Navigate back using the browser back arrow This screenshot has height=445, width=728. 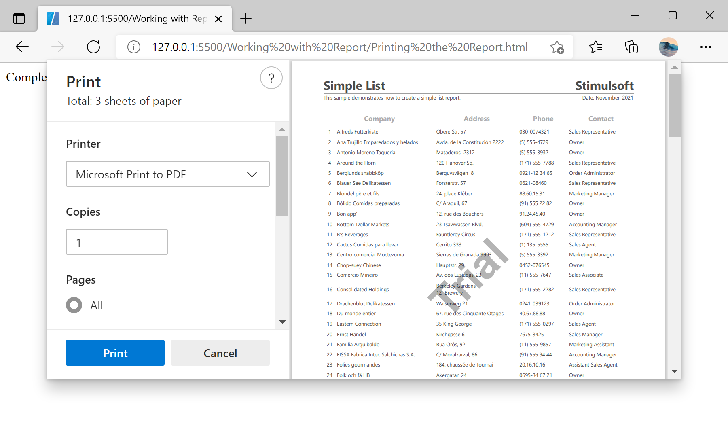click(22, 47)
